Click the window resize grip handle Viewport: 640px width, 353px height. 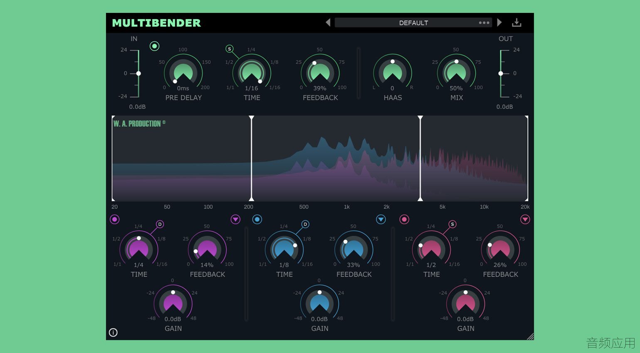(x=530, y=337)
